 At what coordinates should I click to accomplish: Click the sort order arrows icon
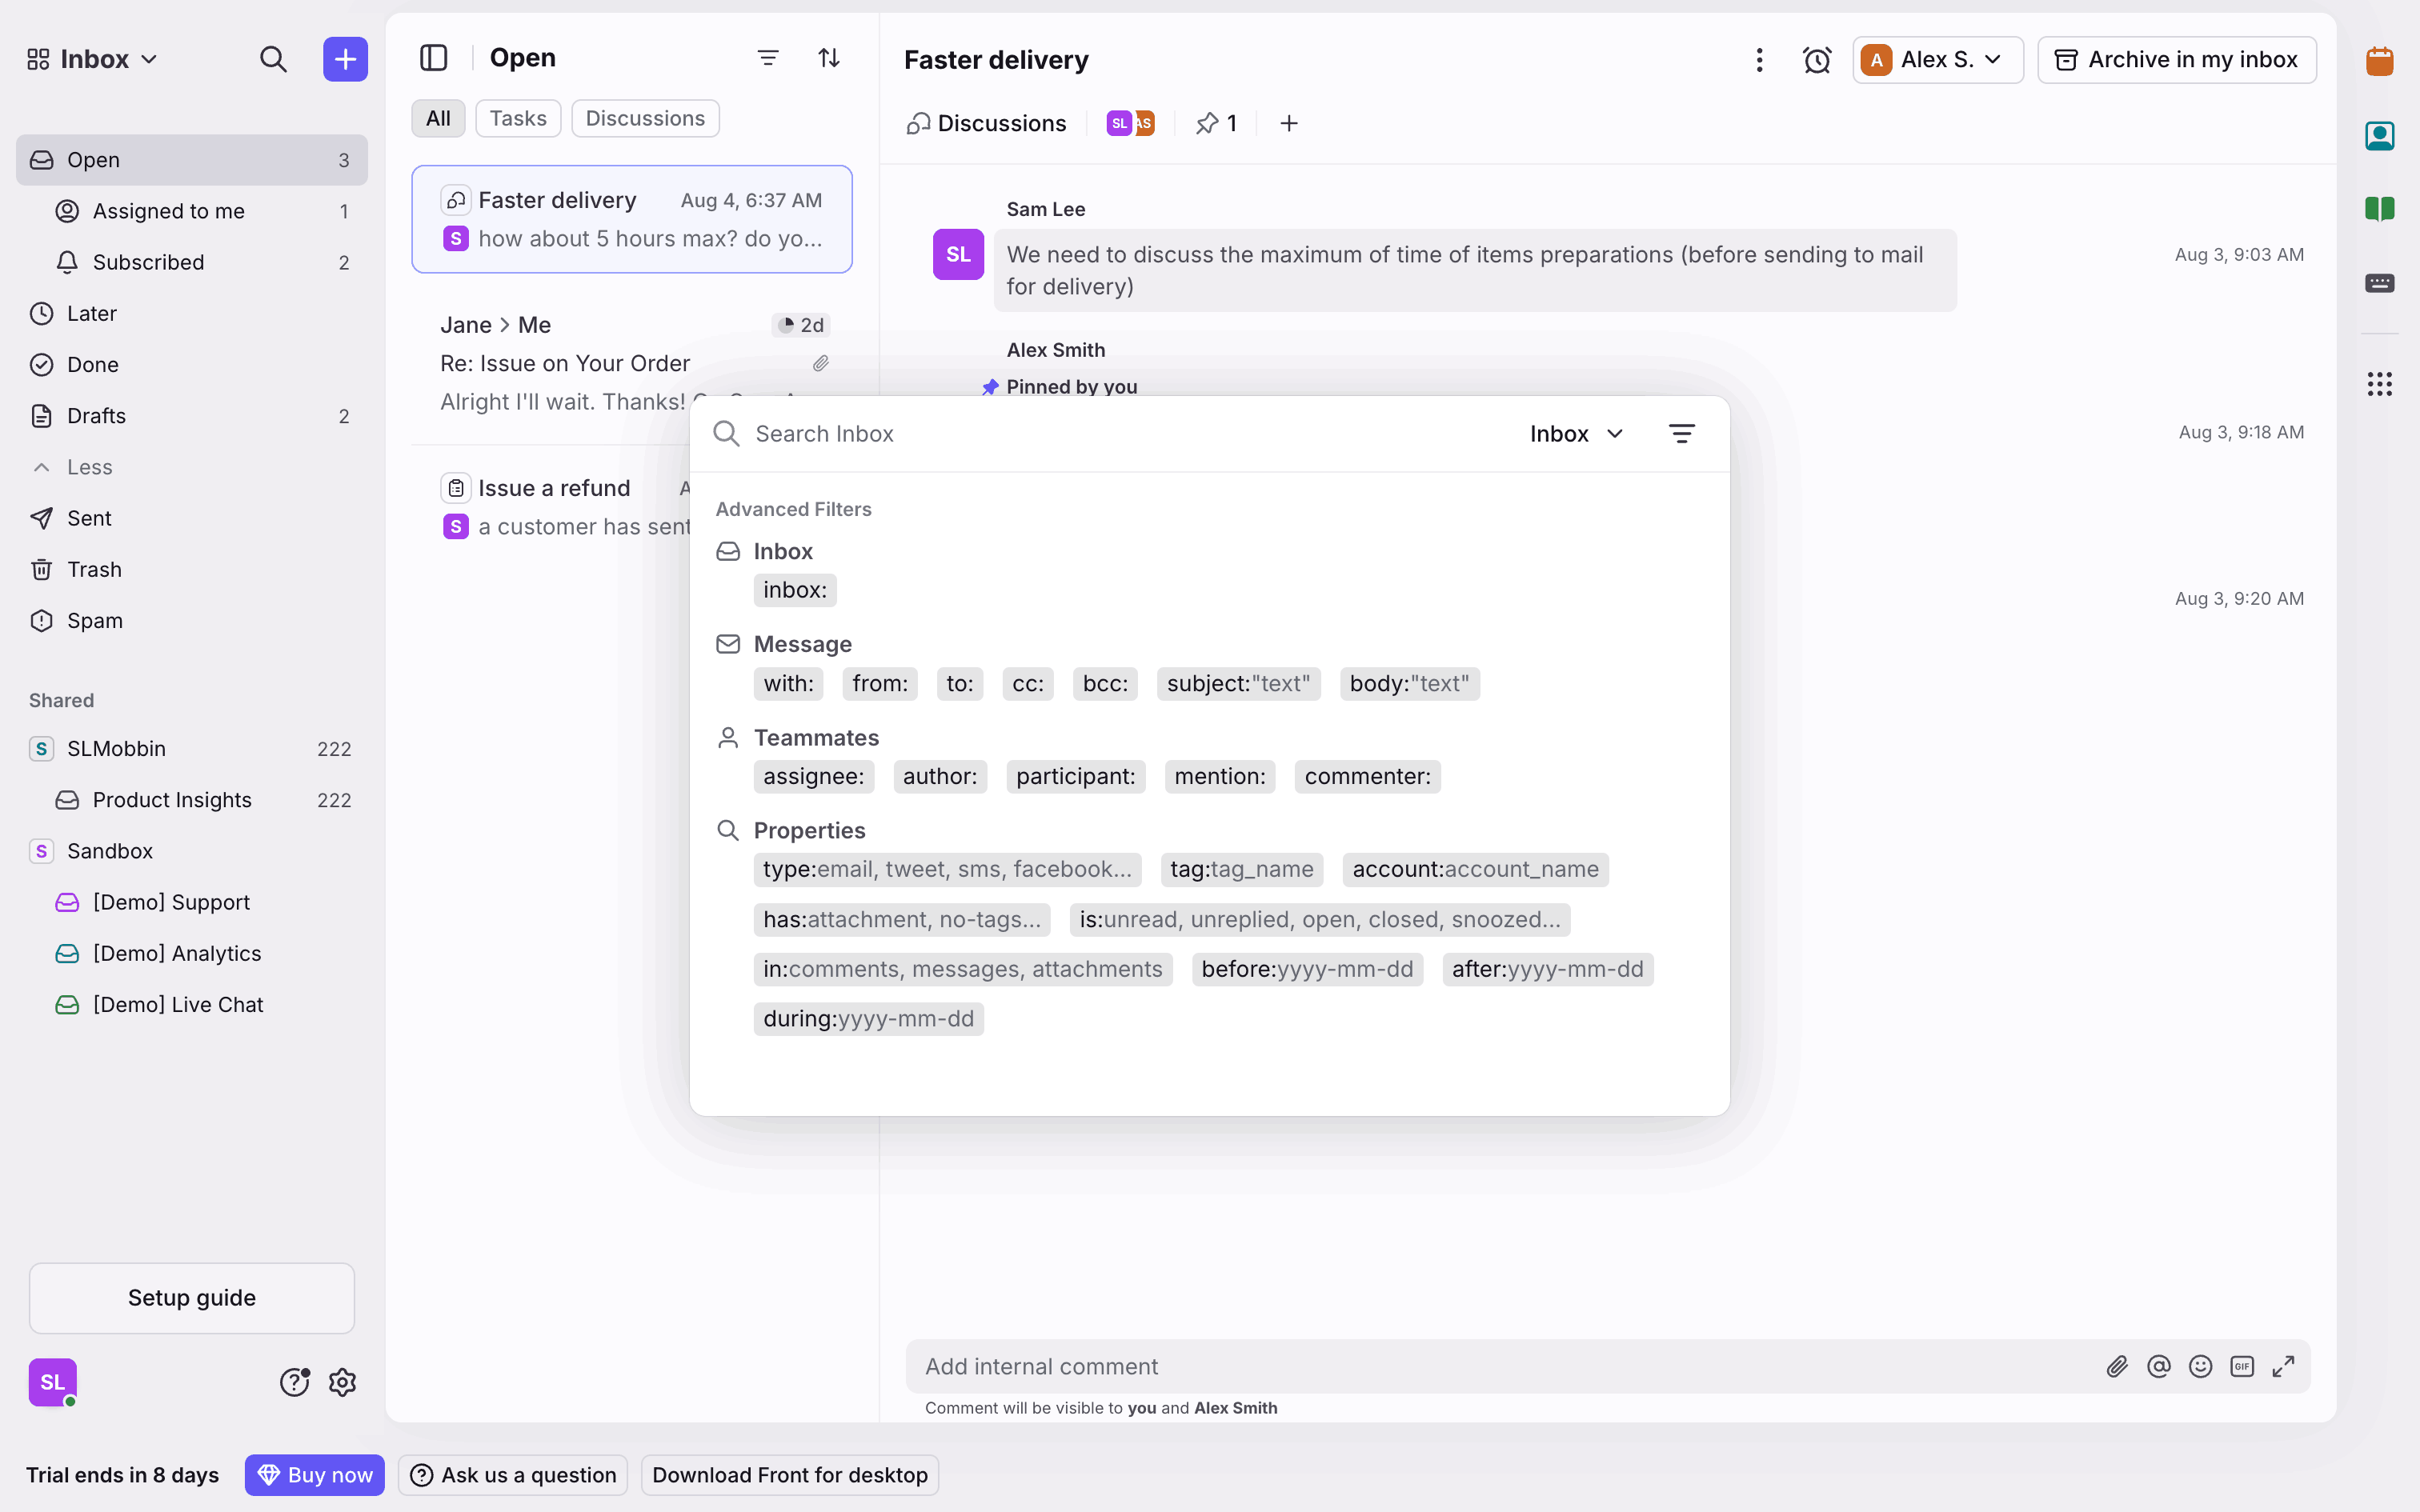click(828, 58)
